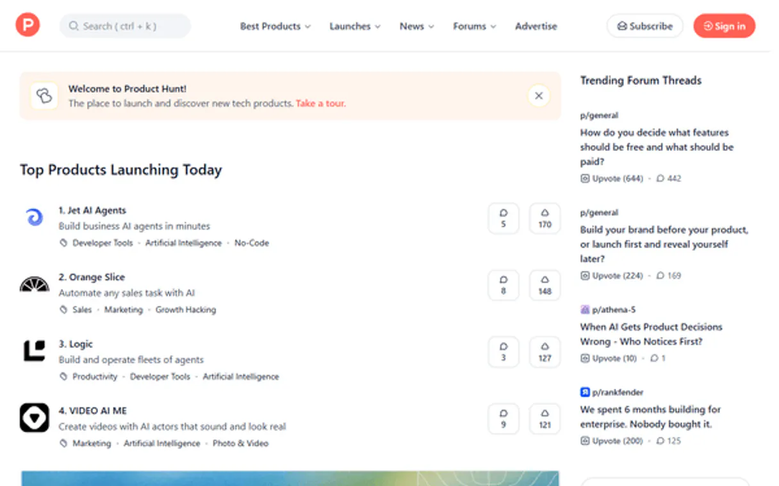
Task: Open the Orange Slice product logo
Action: coord(34,285)
